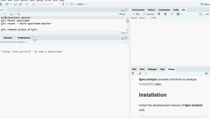This screenshot has height=118, width=210.
Task: Expand the Git gear dropdown arrow
Action: click(x=181, y=14)
